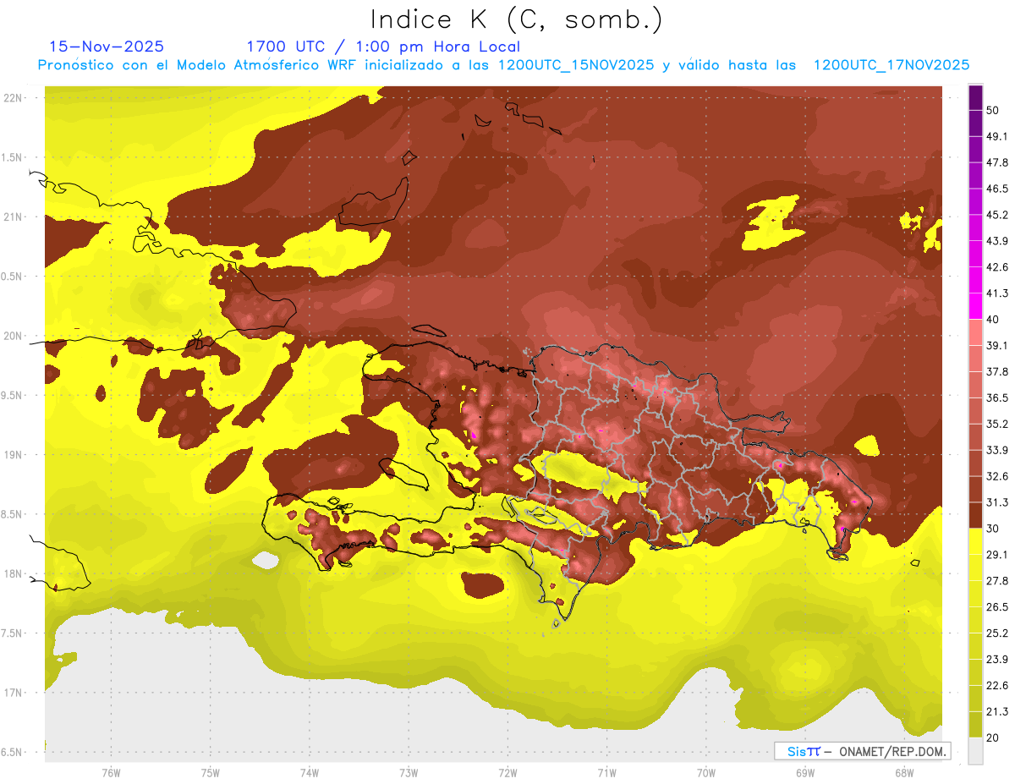Click the colorbar value "23.9"

pyautogui.click(x=996, y=660)
